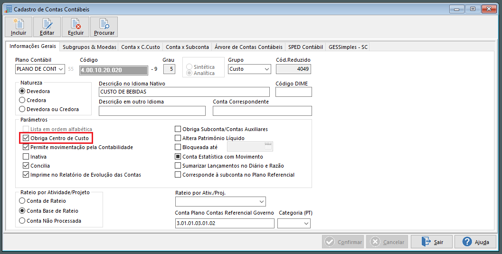
Task: Open the GESSimples - SC tab
Action: pyautogui.click(x=348, y=47)
